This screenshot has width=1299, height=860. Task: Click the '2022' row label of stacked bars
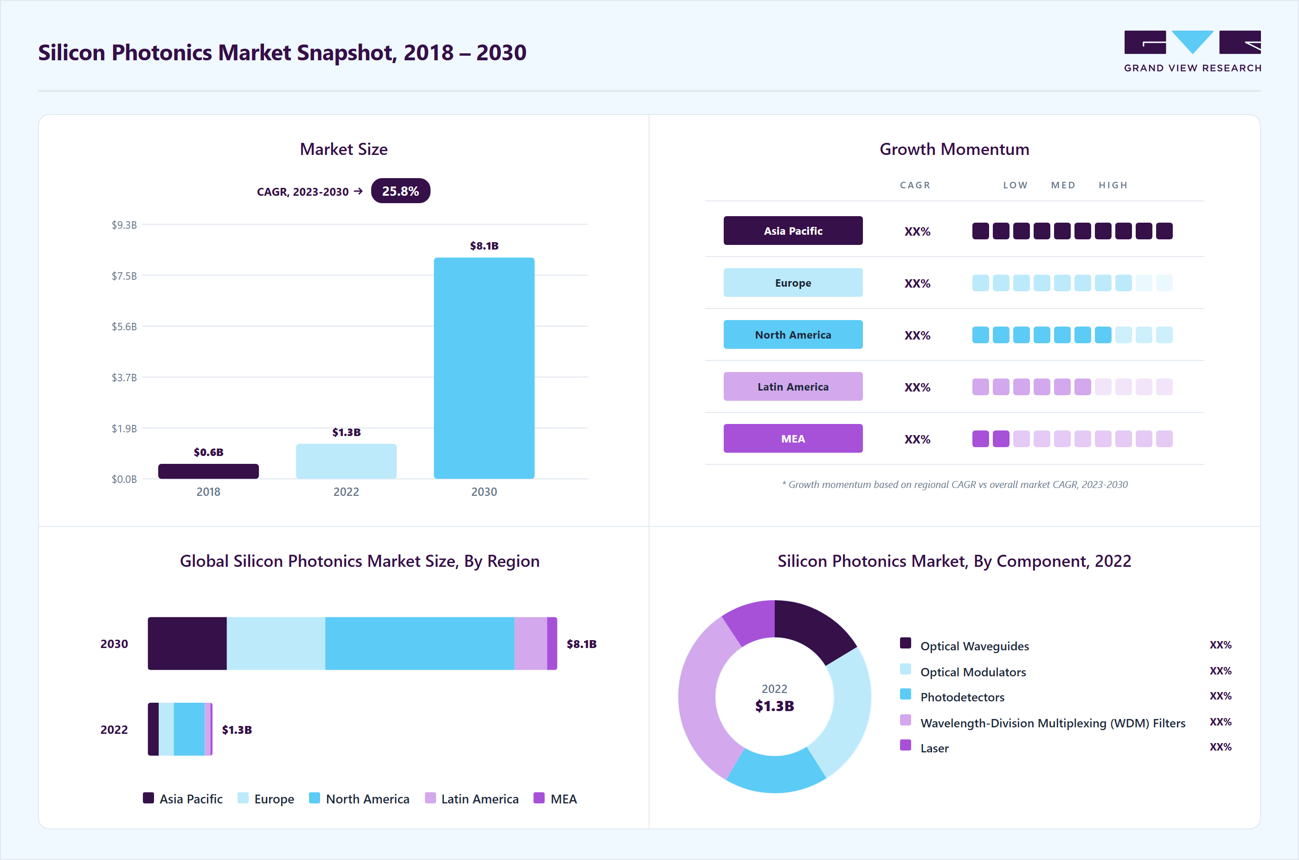coord(114,730)
